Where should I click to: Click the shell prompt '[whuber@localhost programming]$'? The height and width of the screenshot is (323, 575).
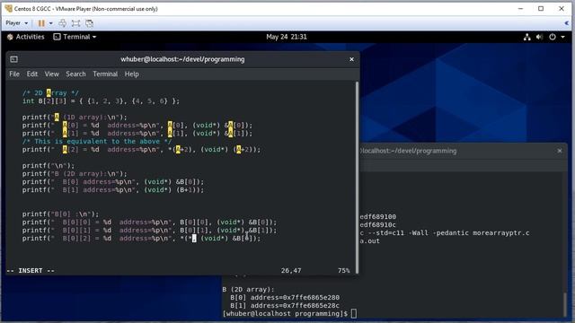point(285,313)
